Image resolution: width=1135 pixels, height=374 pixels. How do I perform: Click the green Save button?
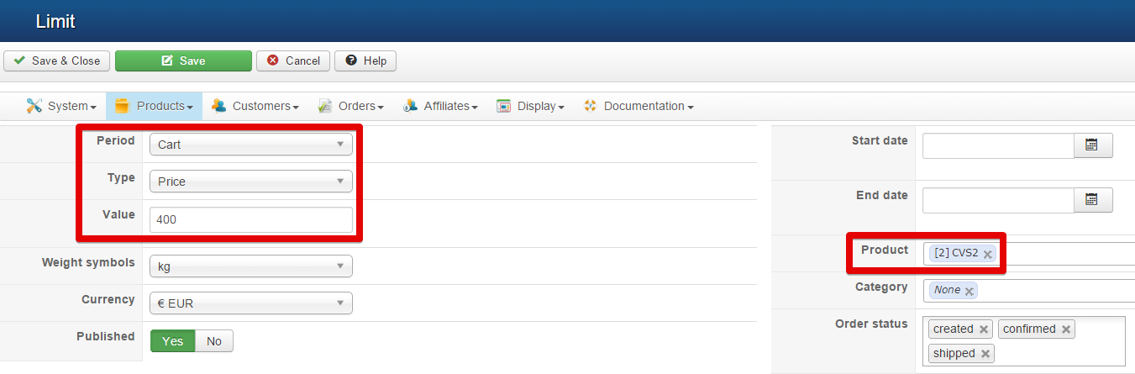tap(183, 61)
